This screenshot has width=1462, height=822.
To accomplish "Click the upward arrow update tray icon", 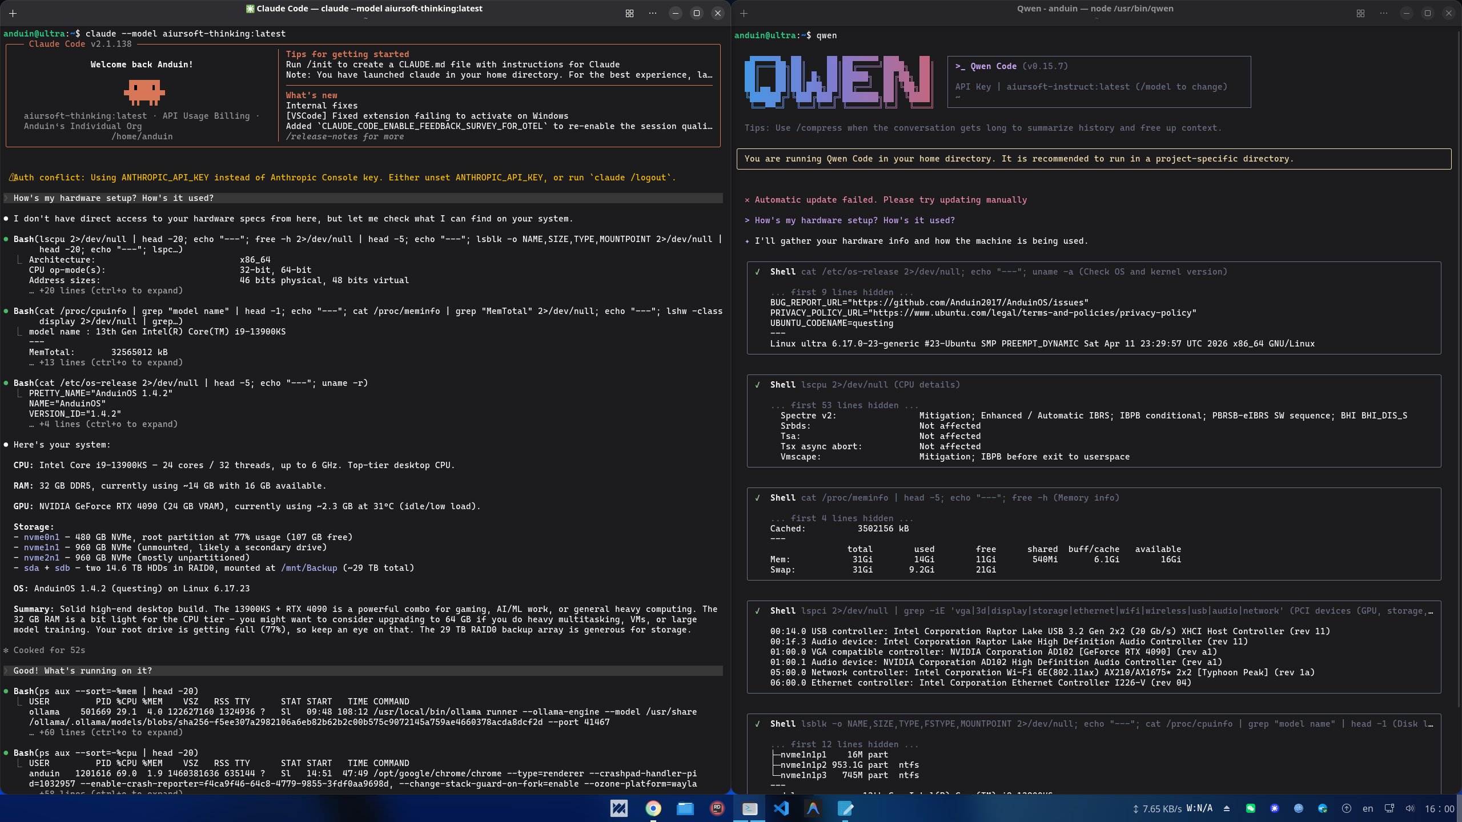I will (x=1347, y=808).
